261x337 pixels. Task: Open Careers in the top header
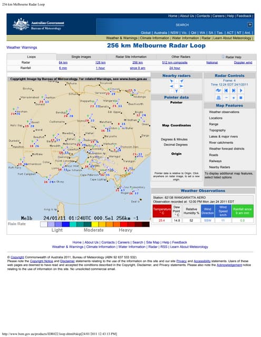[218, 16]
